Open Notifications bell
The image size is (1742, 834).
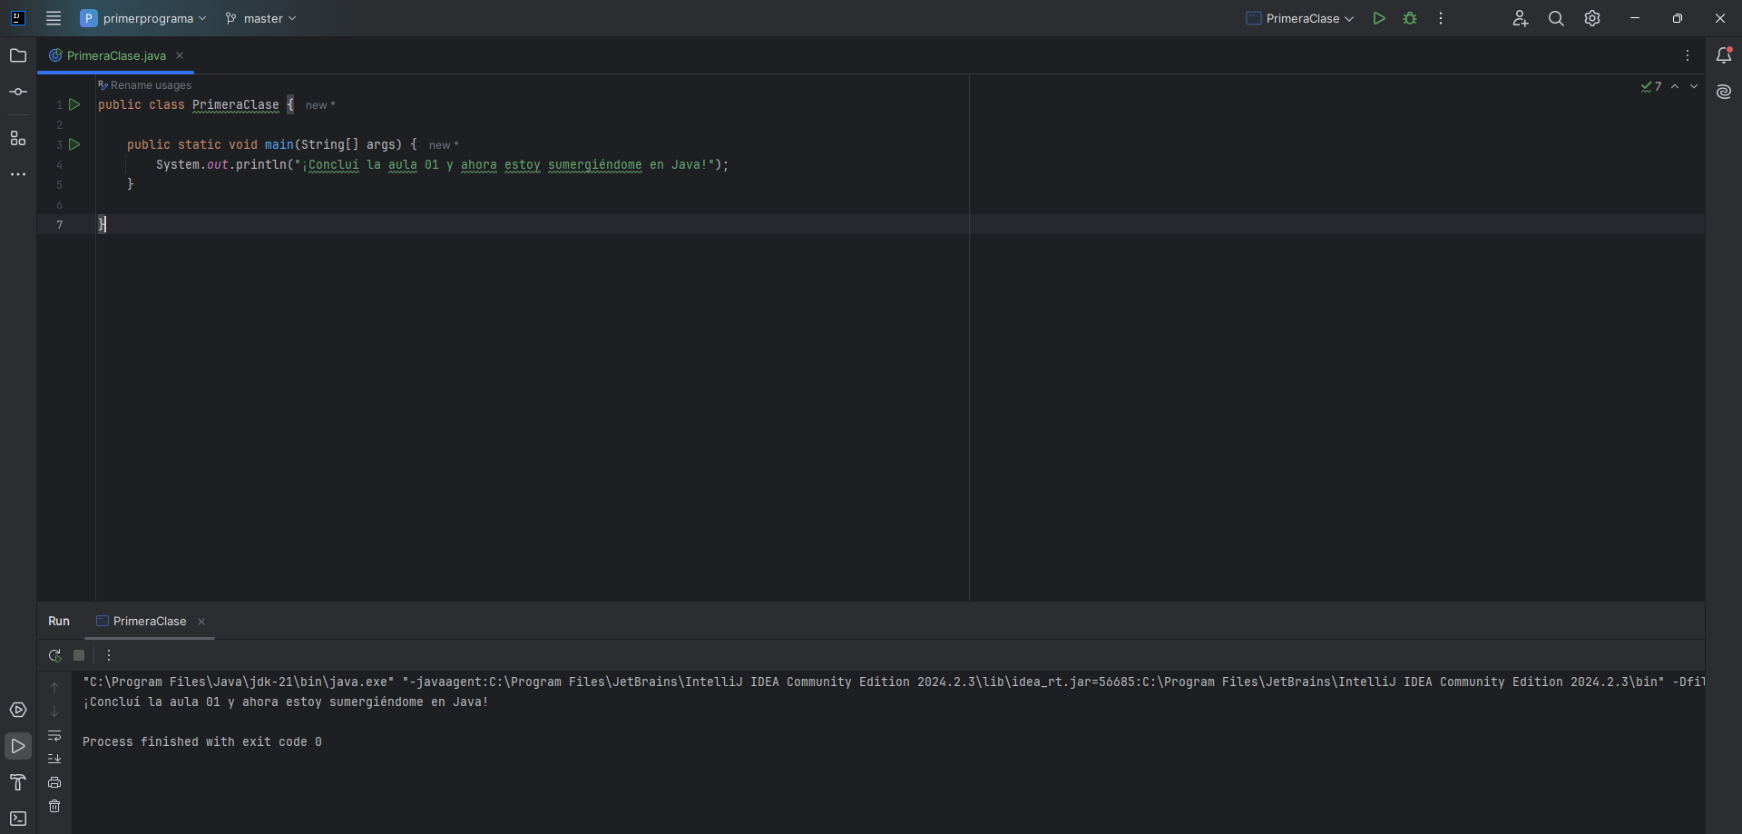click(1724, 55)
